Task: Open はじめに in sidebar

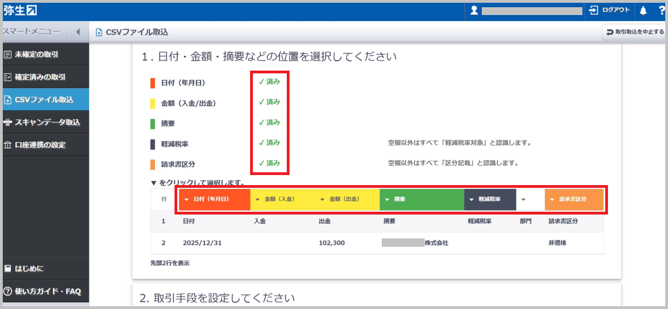Action: click(44, 268)
